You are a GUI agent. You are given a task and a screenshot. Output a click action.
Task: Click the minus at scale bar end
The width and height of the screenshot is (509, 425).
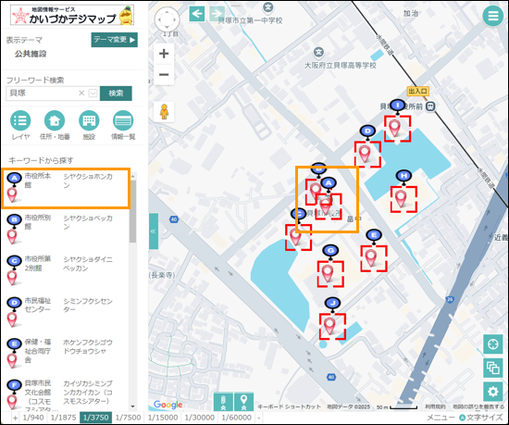258,418
